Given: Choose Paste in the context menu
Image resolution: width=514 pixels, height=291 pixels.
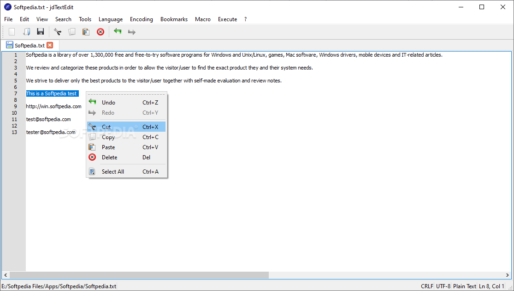Looking at the screenshot, I should pos(126,147).
